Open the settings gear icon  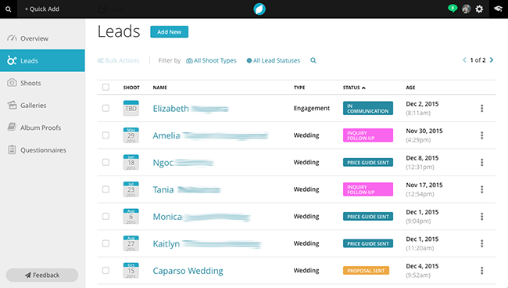click(x=479, y=9)
